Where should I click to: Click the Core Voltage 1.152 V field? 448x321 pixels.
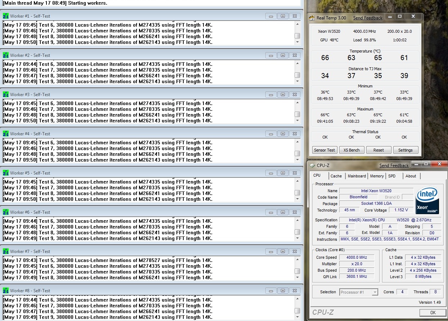[401, 210]
